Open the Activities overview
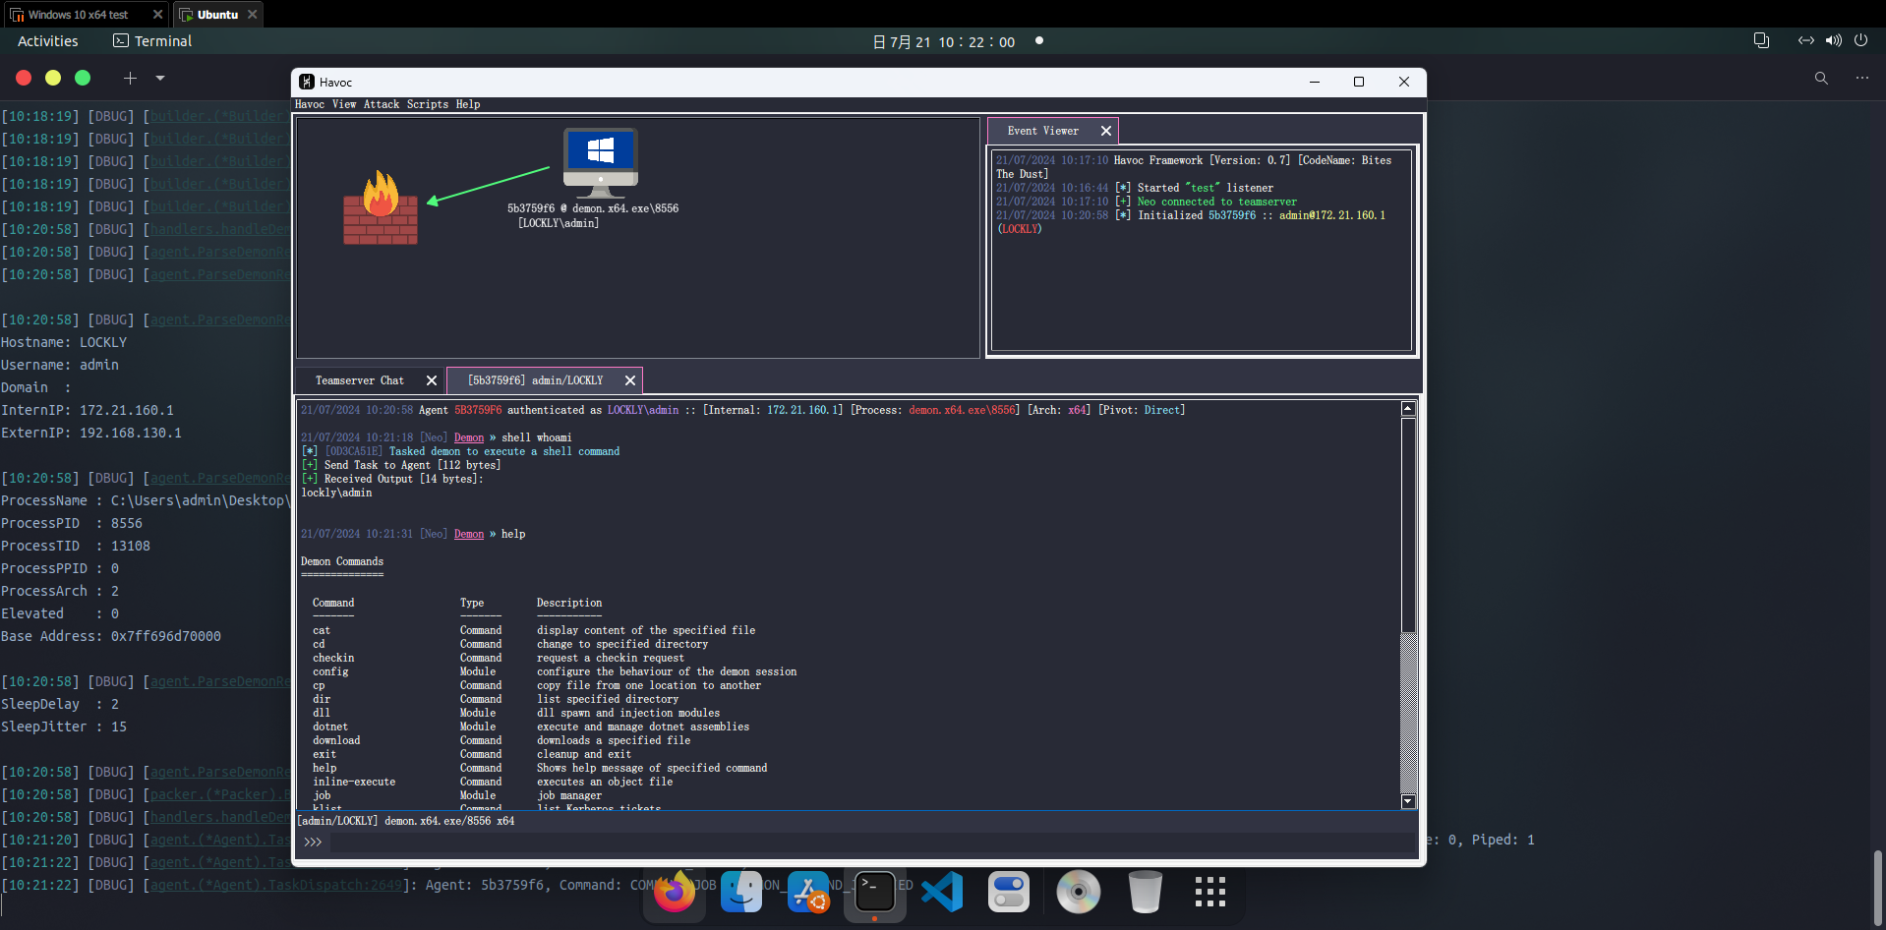The image size is (1886, 930). (x=47, y=41)
